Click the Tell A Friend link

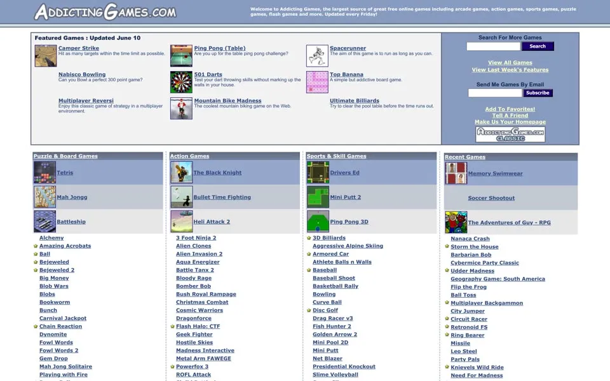[510, 116]
